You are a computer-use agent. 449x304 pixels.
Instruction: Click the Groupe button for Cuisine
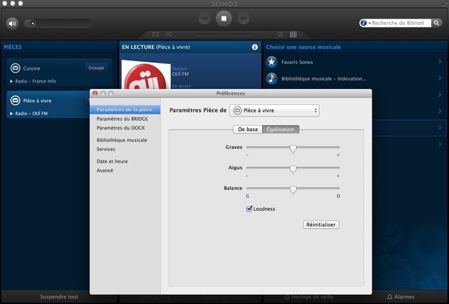click(x=96, y=68)
